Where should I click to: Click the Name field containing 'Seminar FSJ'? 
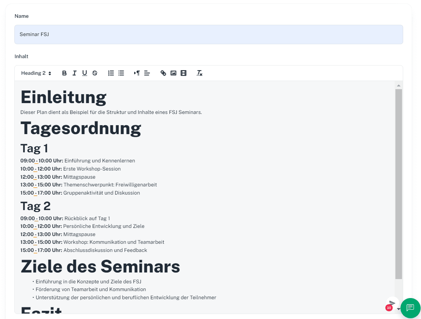click(x=209, y=34)
